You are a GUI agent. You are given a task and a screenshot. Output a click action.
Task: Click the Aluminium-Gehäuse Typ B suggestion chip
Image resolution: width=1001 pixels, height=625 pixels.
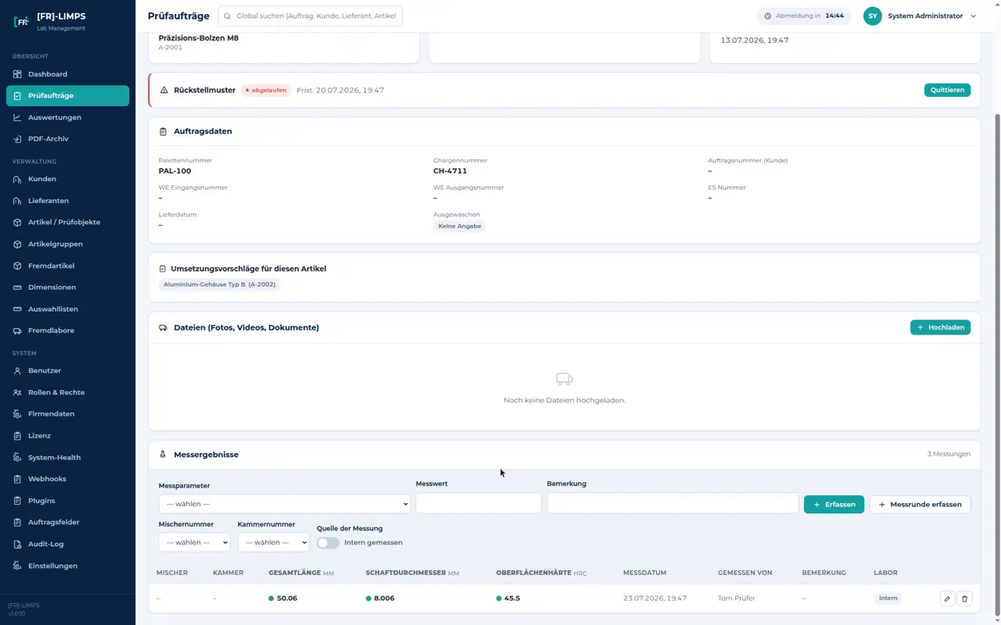(x=220, y=284)
